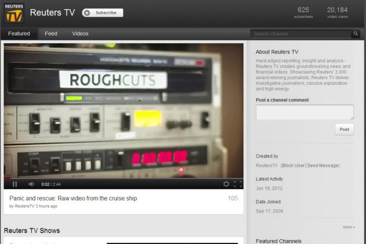Click the search magnifier icon
The height and width of the screenshot is (244, 366).
point(356,34)
